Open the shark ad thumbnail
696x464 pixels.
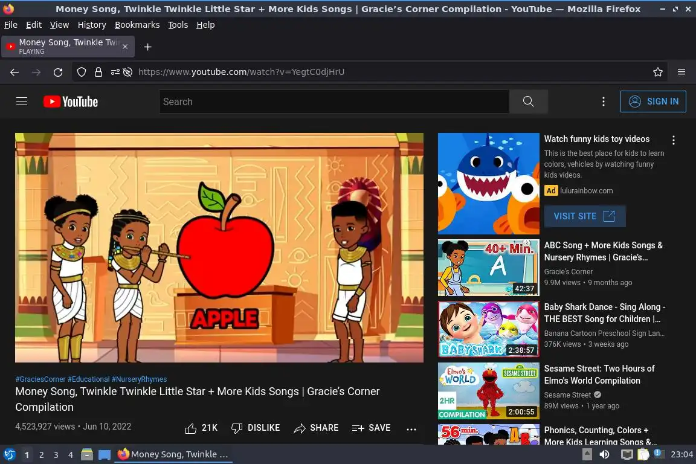click(488, 184)
